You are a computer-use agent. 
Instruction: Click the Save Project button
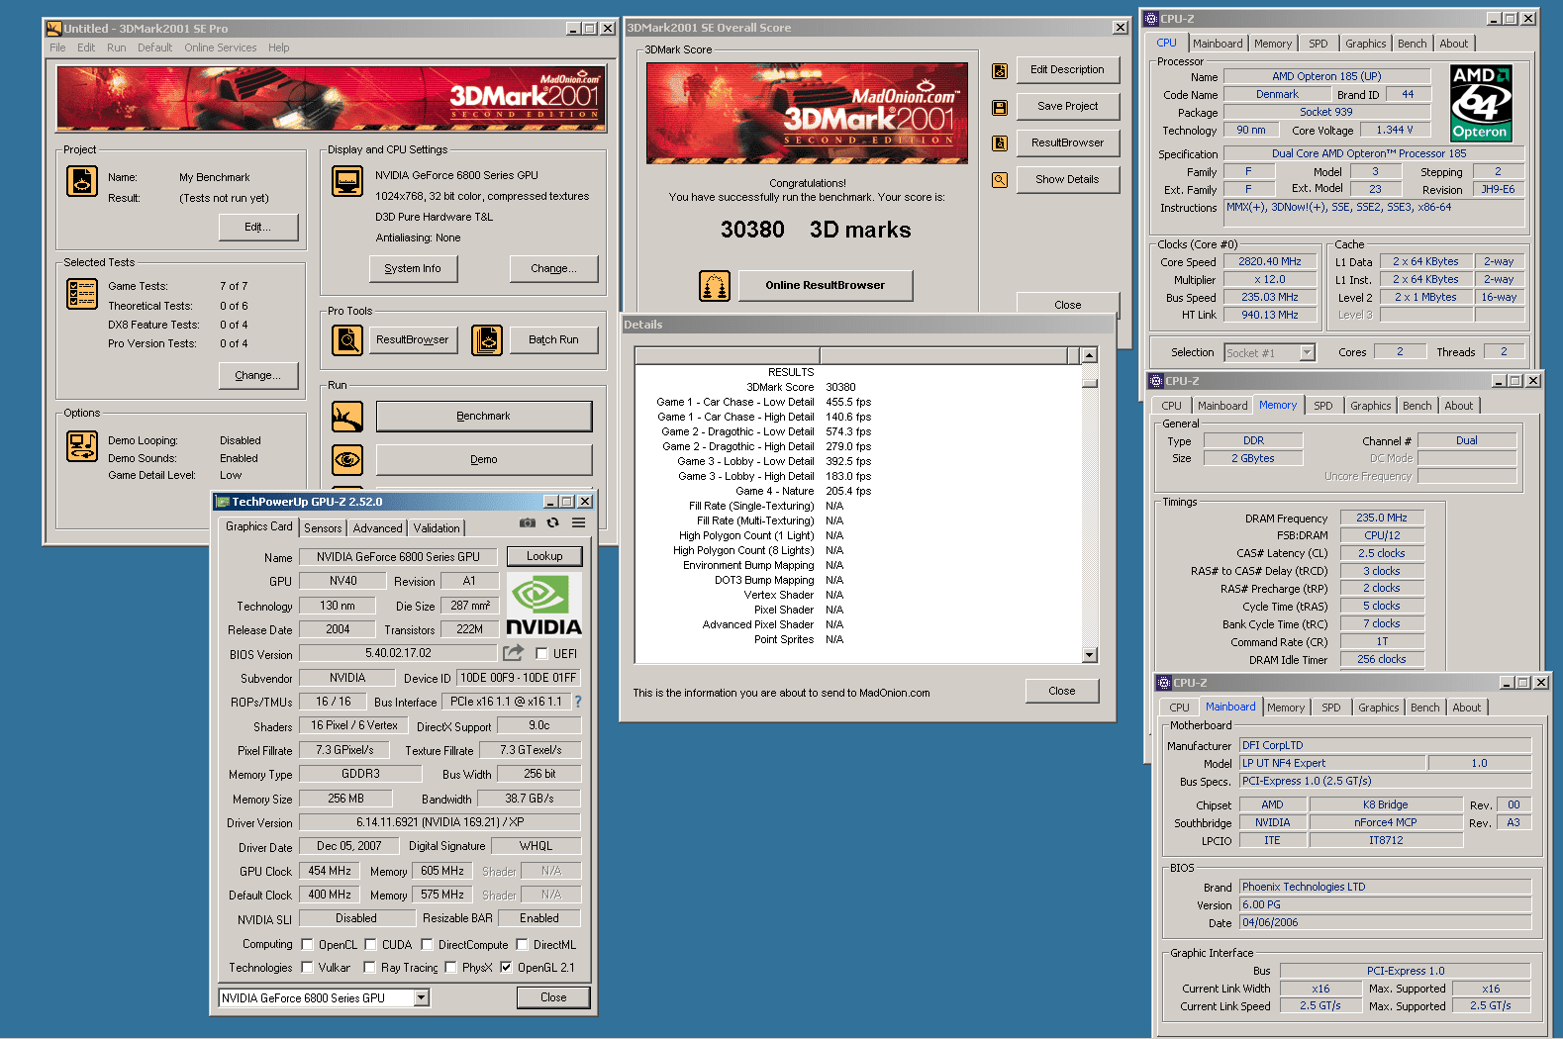click(x=1067, y=107)
